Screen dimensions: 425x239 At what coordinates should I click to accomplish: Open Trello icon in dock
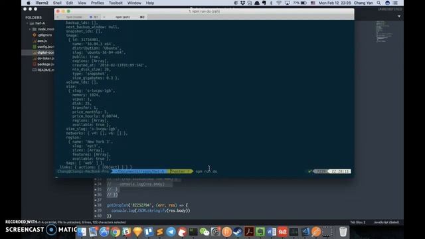click(x=149, y=232)
